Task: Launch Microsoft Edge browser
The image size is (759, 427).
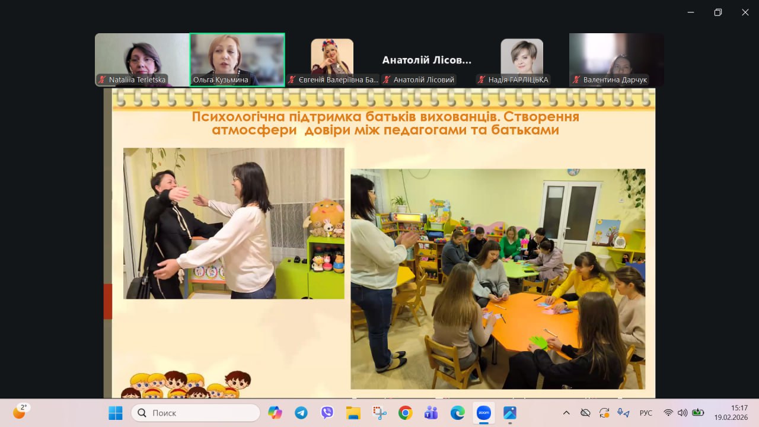Action: [x=457, y=413]
